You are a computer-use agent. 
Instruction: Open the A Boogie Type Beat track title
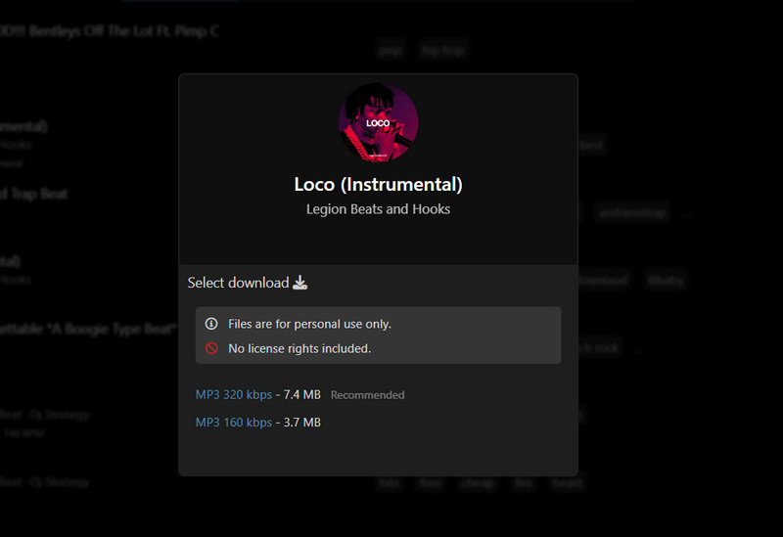pos(88,329)
